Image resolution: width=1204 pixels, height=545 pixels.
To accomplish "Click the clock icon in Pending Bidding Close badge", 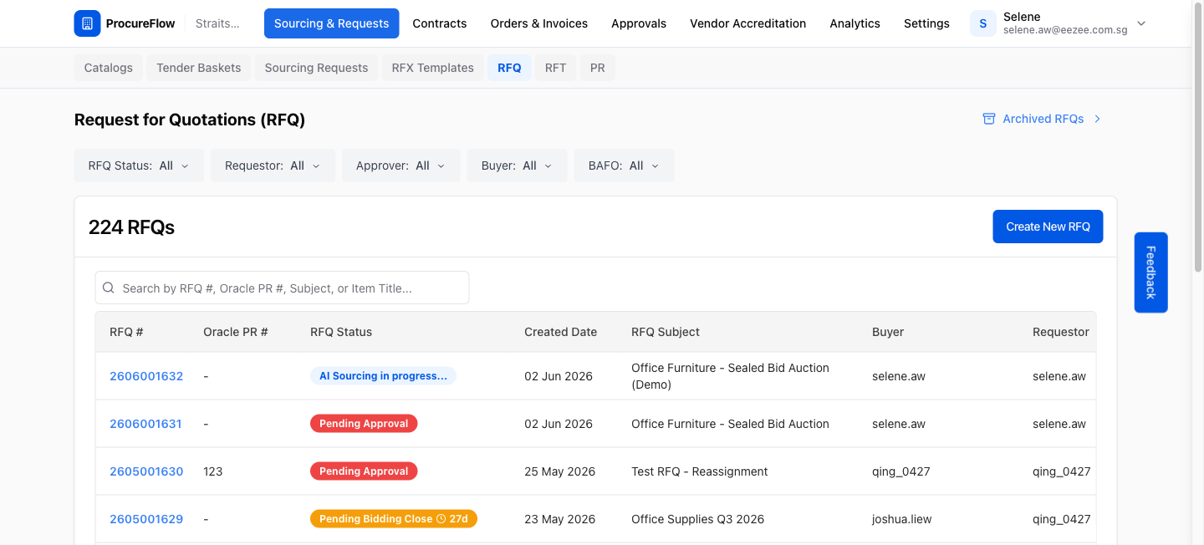I will click(441, 519).
